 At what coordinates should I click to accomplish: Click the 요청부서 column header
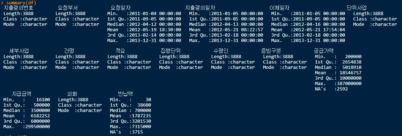[x=68, y=8]
